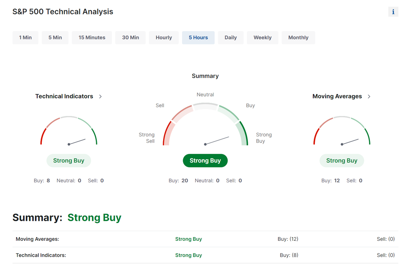Click Strong Buy badge under Moving Averages
Screen dimensions: 407x270
pyautogui.click(x=342, y=161)
